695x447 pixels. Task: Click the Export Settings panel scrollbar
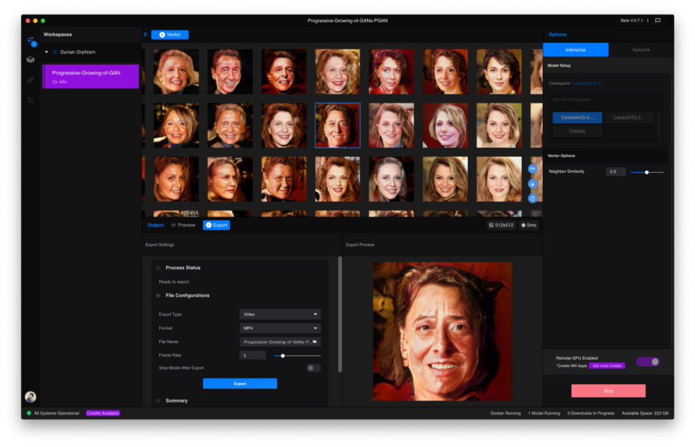(340, 314)
